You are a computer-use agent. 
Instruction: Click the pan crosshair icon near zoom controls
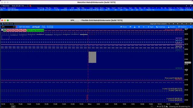160,106
